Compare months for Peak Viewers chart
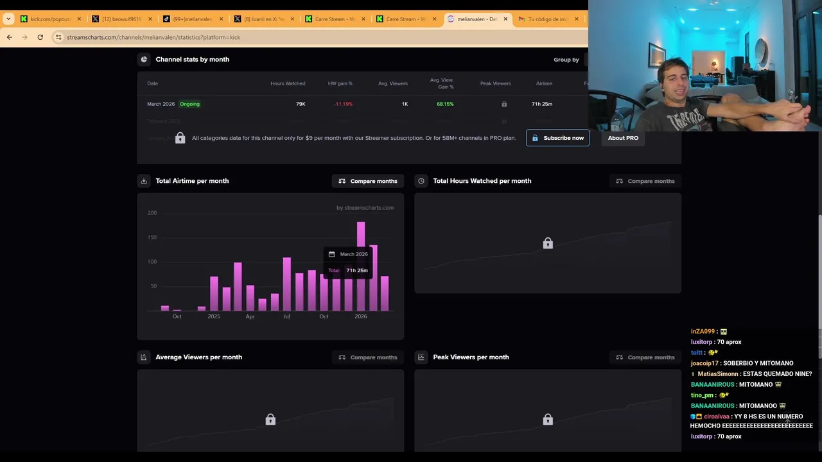The height and width of the screenshot is (462, 822). click(x=645, y=357)
